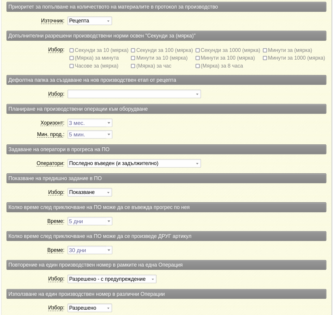Open the Показване selection dropdown
333x315 pixels.
[90, 192]
